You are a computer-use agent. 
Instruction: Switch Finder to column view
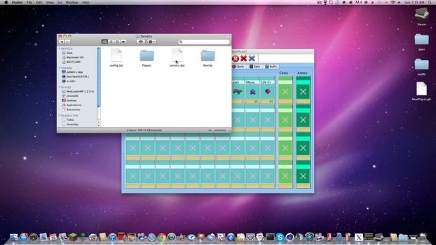point(117,42)
